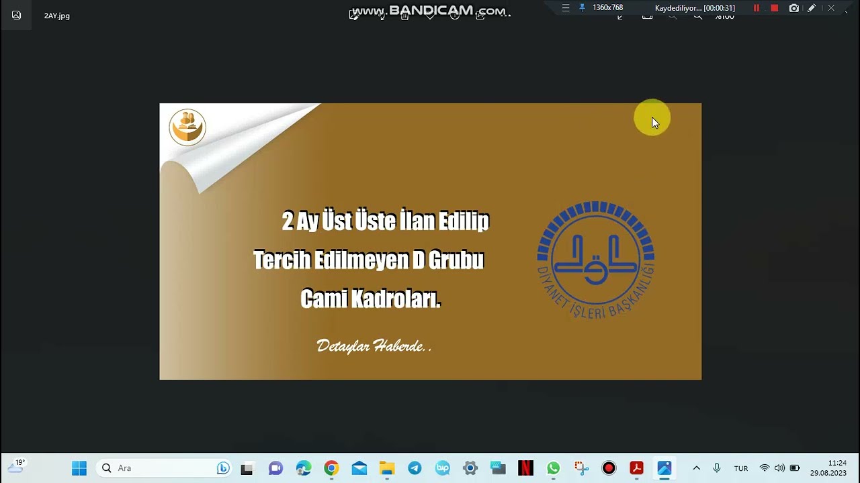This screenshot has width=860, height=483.
Task: Expand the hidden system tray icons chevron
Action: tap(696, 468)
